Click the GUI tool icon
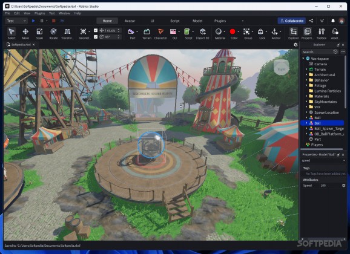This screenshot has height=254, width=350. click(173, 31)
